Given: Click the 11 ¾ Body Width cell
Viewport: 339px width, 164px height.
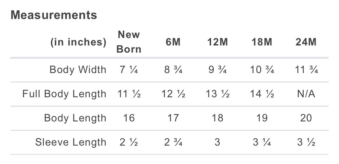Looking at the screenshot, I should point(306,70).
